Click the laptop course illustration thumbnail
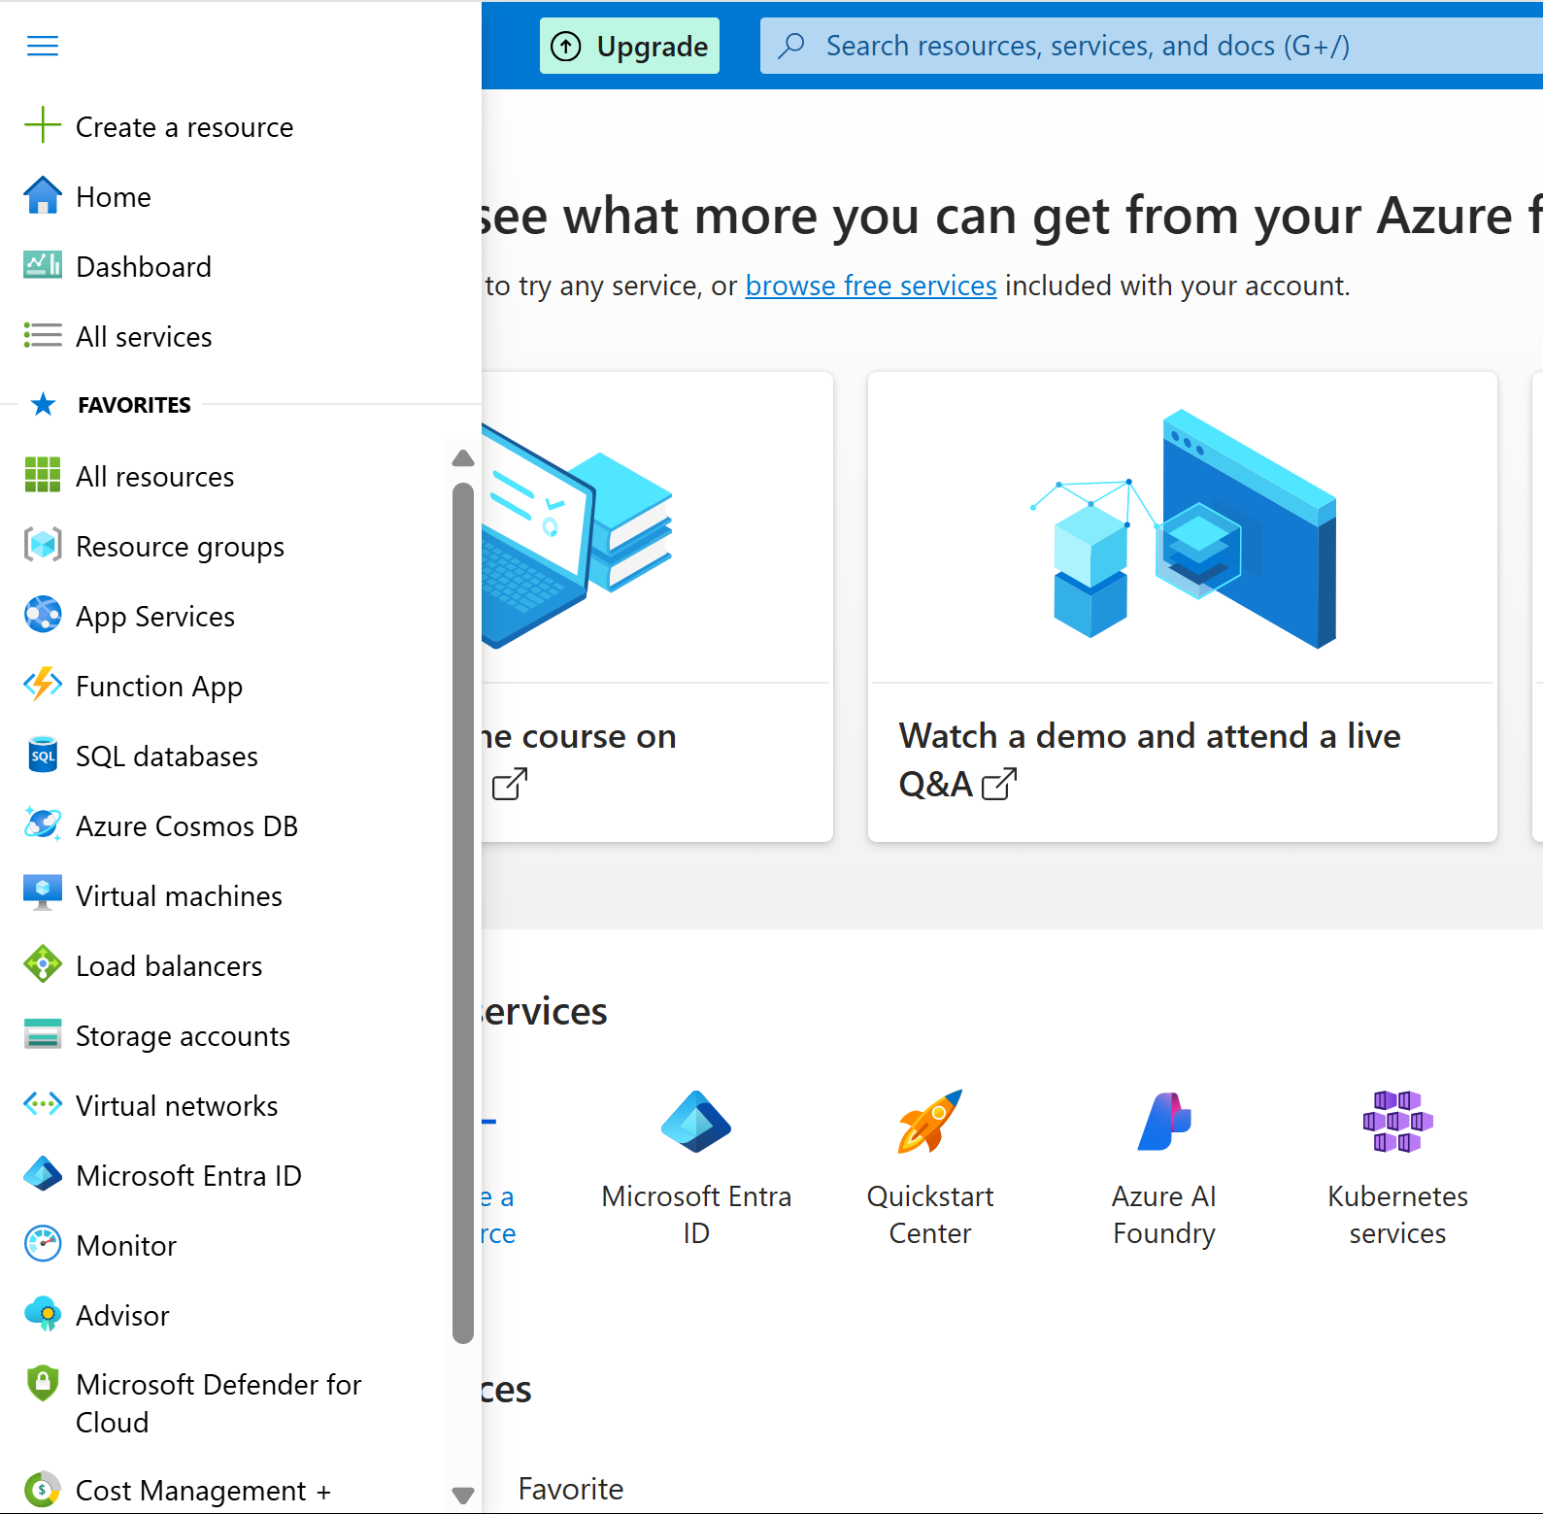The width and height of the screenshot is (1543, 1514). click(x=577, y=536)
